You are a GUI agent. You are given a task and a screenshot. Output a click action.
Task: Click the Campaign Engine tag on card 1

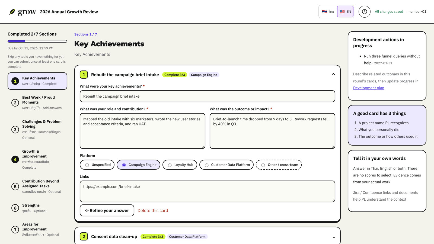coord(204,75)
